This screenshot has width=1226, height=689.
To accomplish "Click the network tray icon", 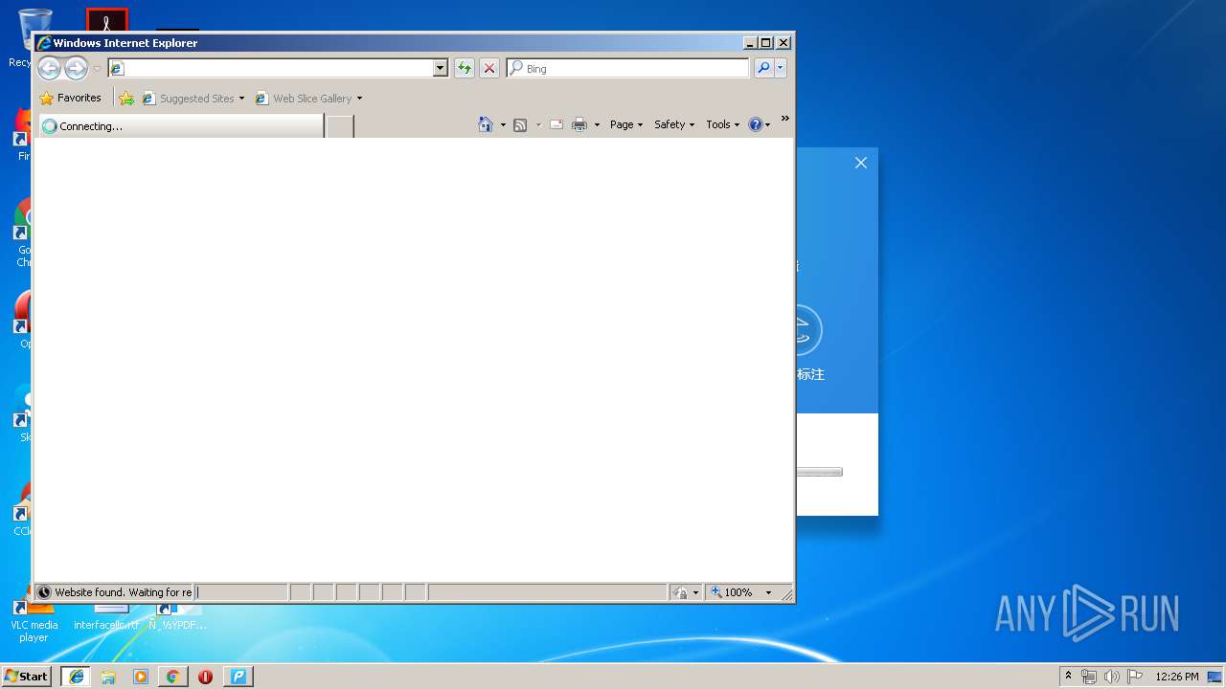I will (1089, 677).
